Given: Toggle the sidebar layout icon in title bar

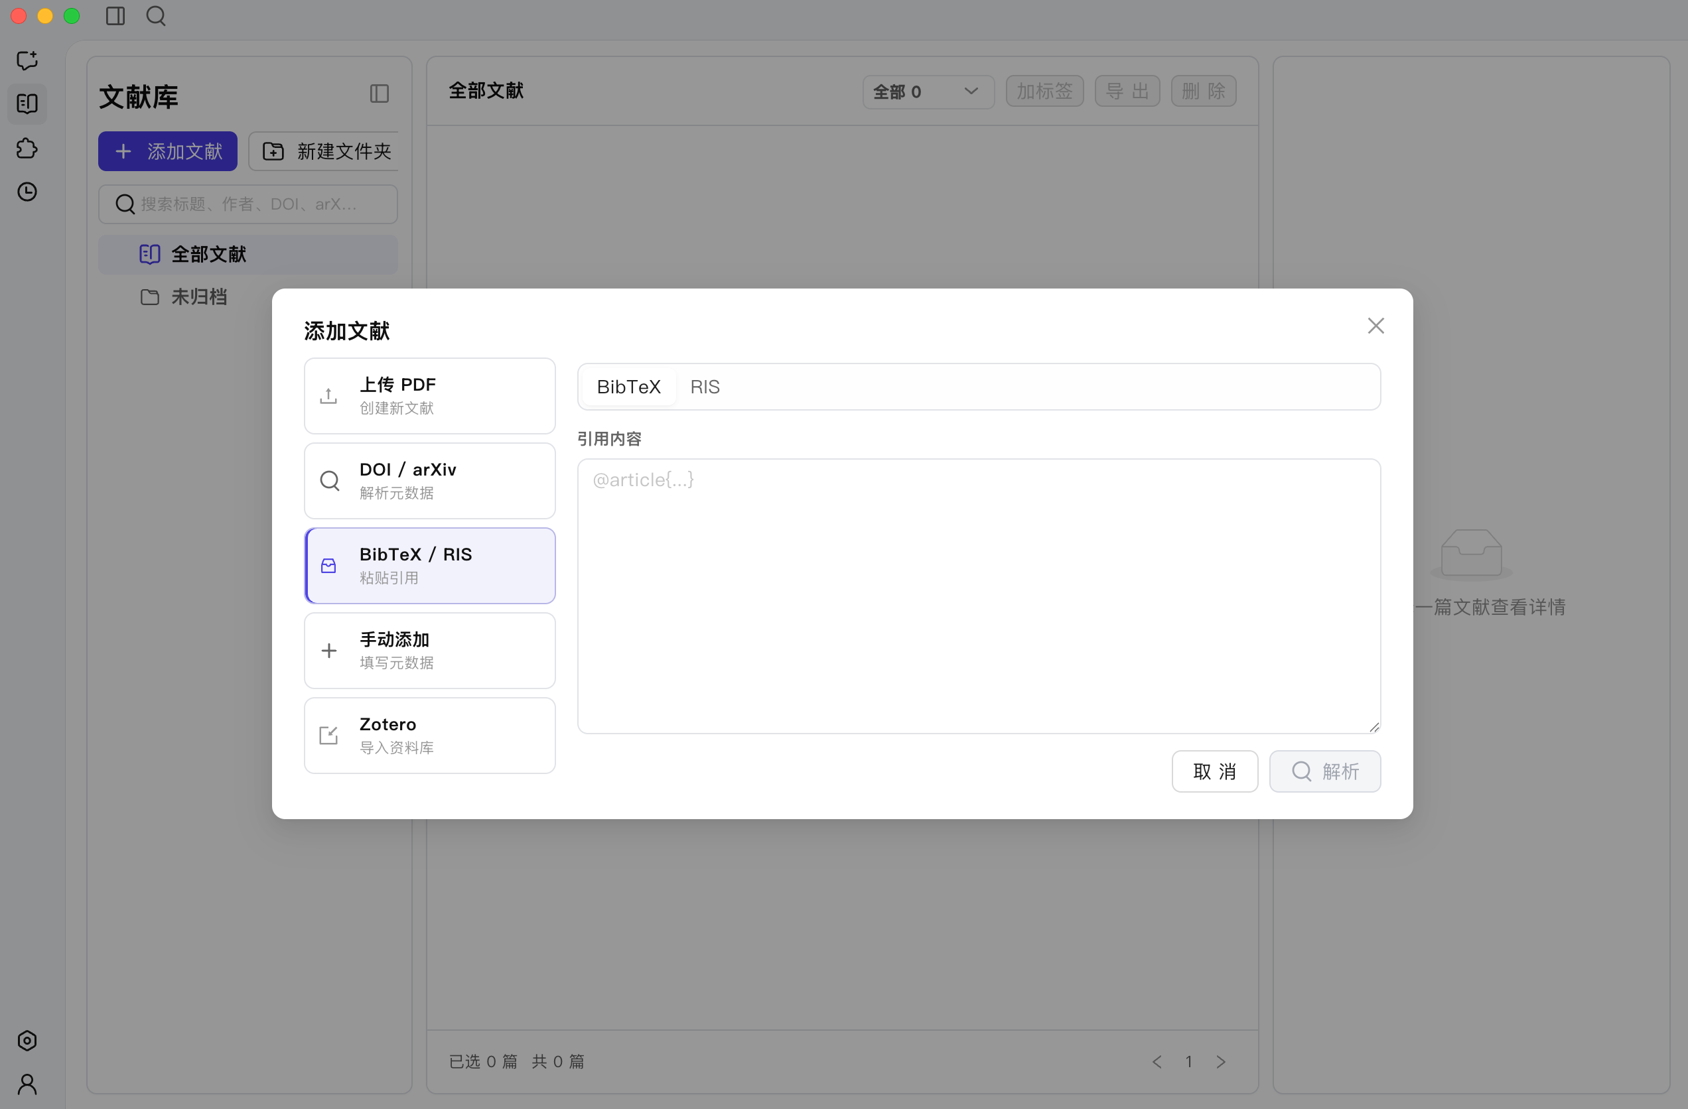Looking at the screenshot, I should point(115,16).
